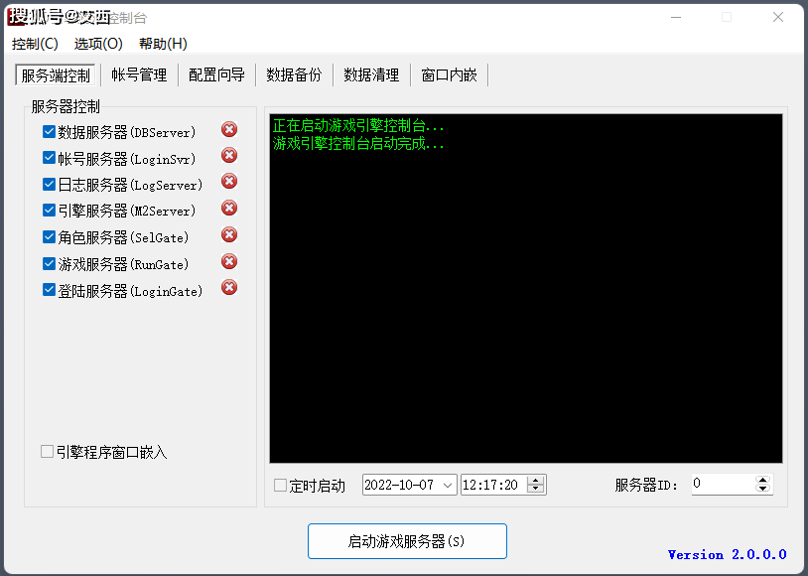Uncheck the 数据服务器 (DBServer) checkbox
The height and width of the screenshot is (576, 808).
49,131
